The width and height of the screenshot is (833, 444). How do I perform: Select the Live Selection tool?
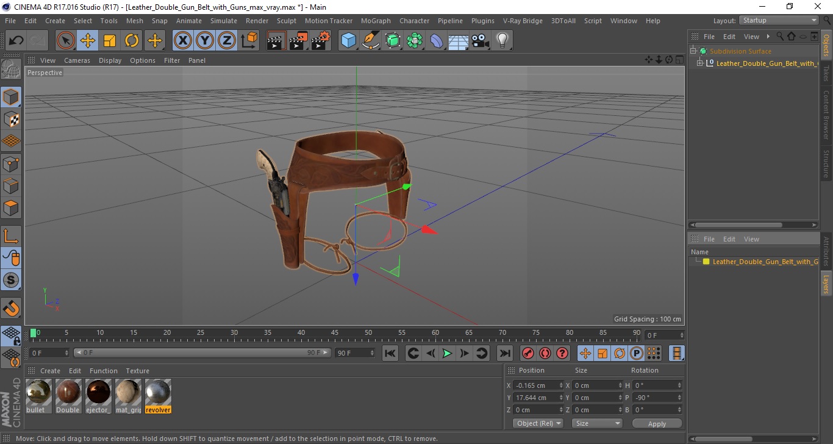tap(66, 41)
